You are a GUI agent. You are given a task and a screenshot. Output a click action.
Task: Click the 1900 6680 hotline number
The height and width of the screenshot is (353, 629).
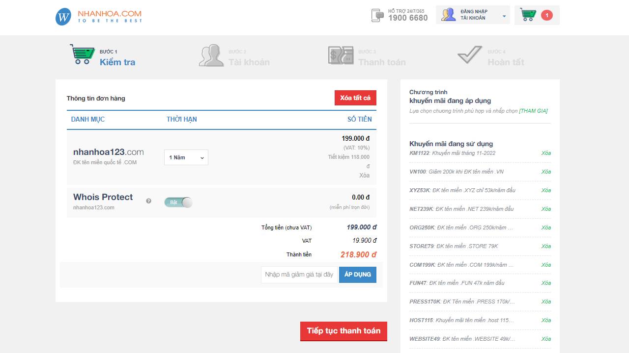click(408, 18)
